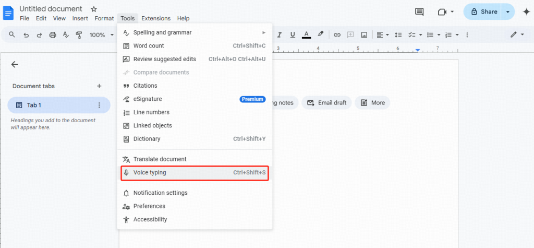This screenshot has width=534, height=248.
Task: Open the Gemini sparkle icon
Action: click(526, 12)
